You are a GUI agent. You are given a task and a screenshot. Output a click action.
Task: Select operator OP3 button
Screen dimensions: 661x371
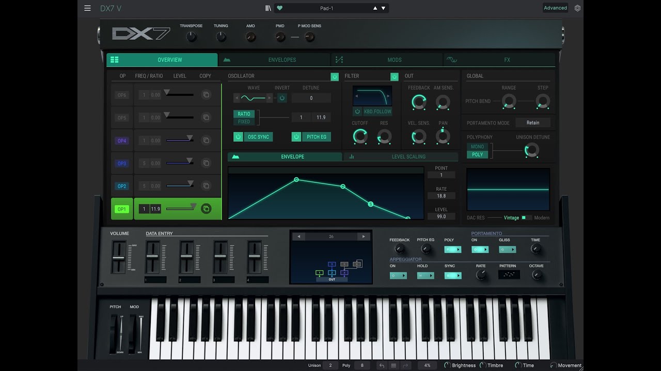[122, 163]
